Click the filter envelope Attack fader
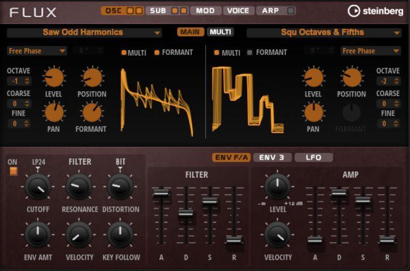This screenshot has height=271, width=410. (x=161, y=193)
